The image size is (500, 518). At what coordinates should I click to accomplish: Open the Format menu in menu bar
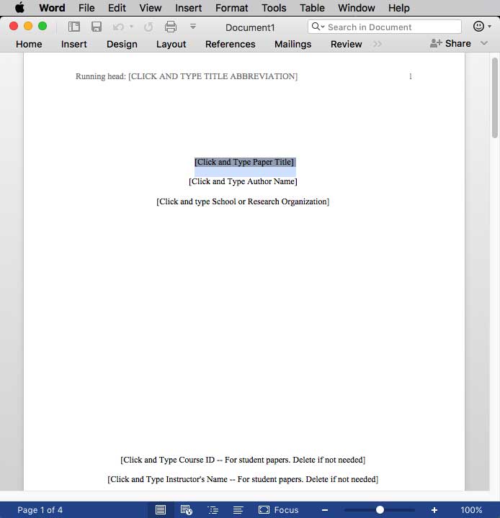click(231, 8)
